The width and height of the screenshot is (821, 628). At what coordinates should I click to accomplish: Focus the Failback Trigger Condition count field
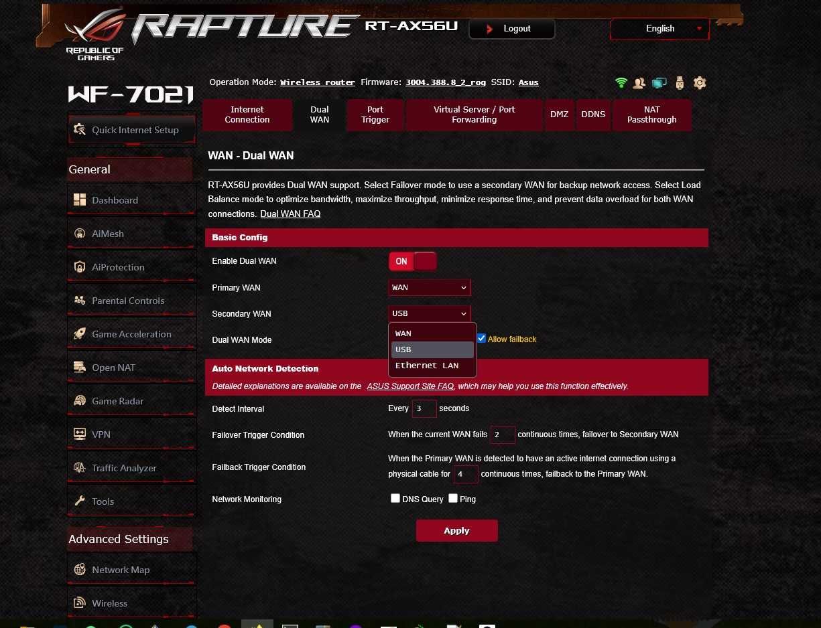click(x=466, y=474)
